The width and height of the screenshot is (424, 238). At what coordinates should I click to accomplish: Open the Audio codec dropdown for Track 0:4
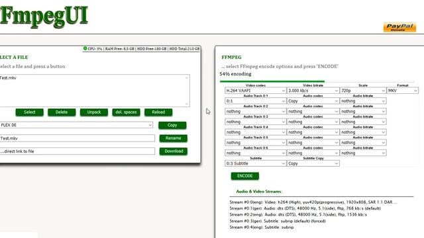pyautogui.click(x=313, y=132)
